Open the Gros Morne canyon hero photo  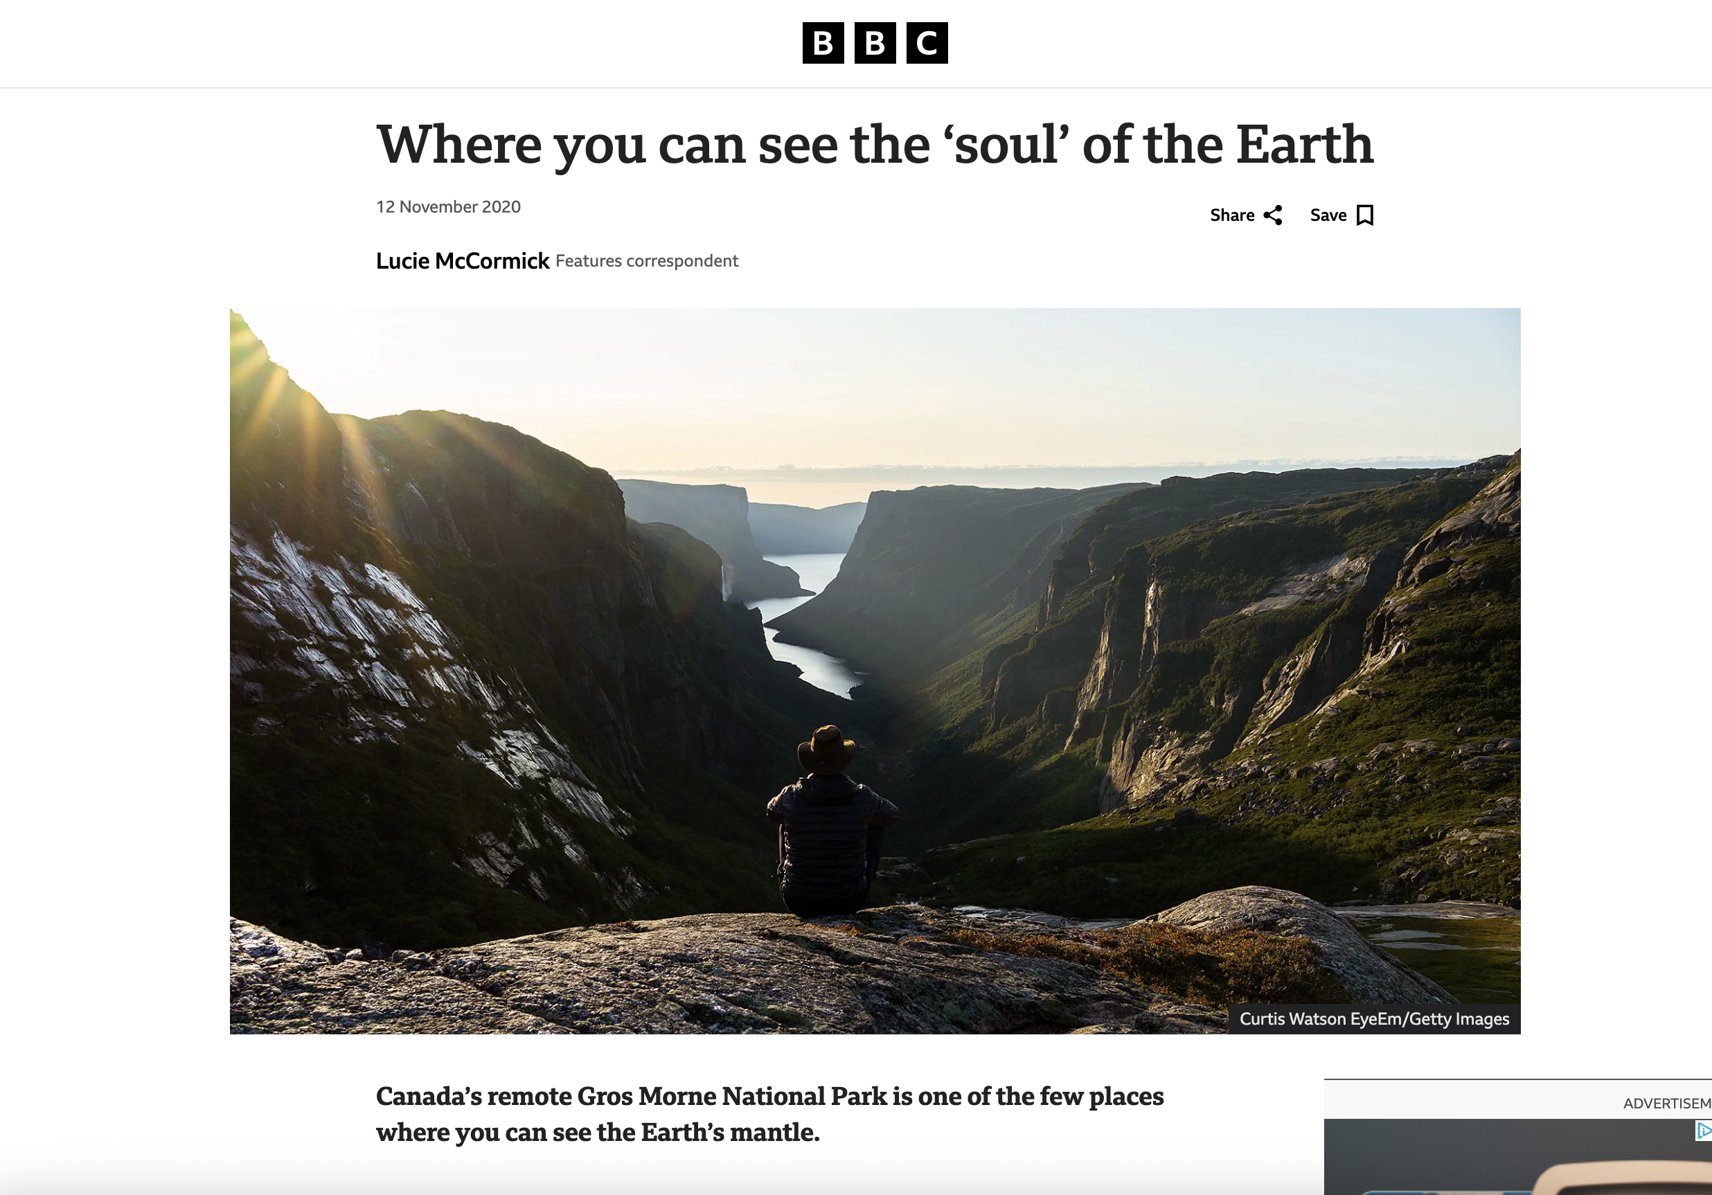point(875,671)
